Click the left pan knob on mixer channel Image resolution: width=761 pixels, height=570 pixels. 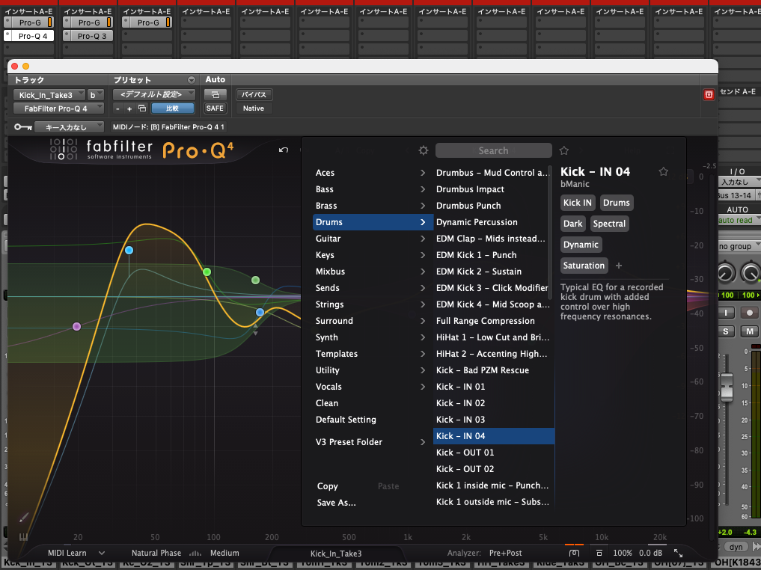[725, 273]
